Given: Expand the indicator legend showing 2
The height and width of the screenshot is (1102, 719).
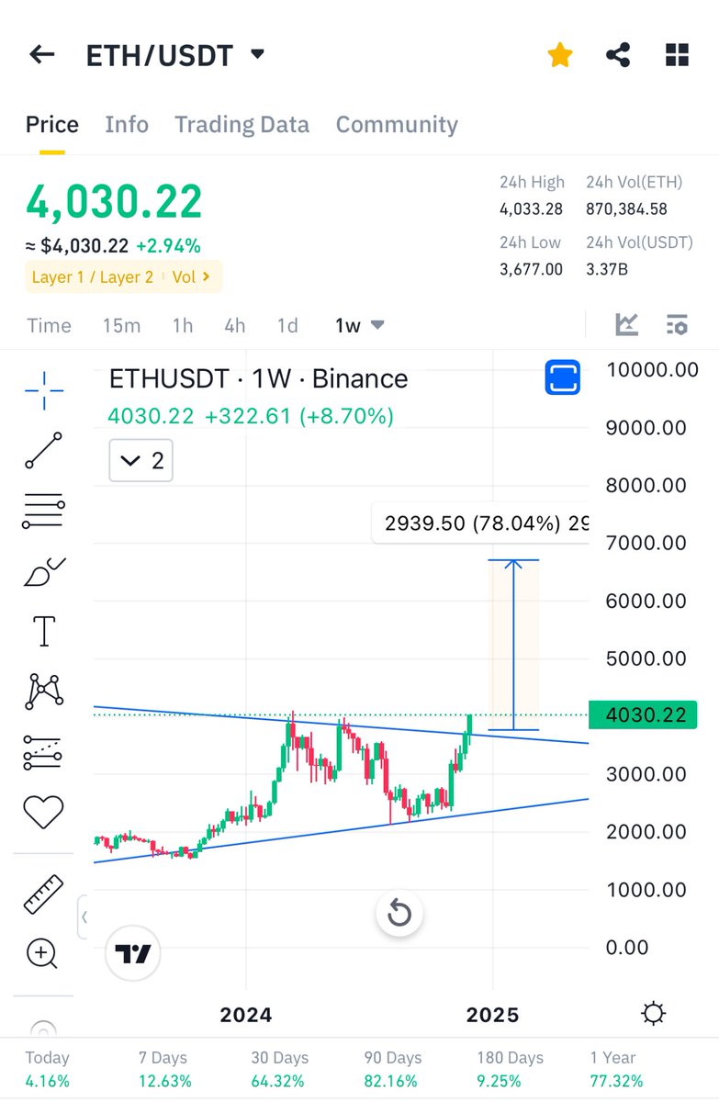Looking at the screenshot, I should pos(140,460).
